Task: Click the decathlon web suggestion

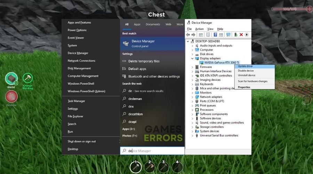Action: 152,114
